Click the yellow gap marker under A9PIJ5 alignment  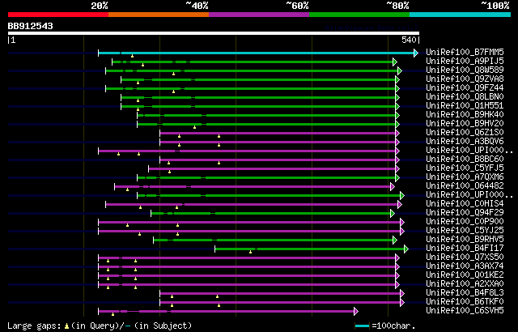click(x=142, y=65)
